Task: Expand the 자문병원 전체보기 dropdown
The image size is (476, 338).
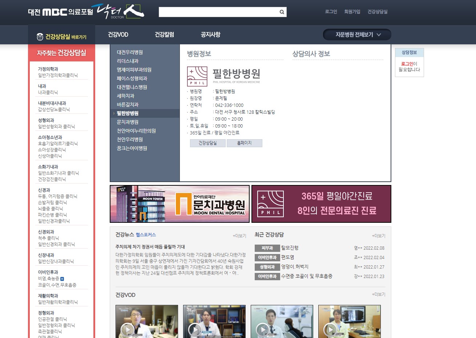Action: (x=357, y=35)
